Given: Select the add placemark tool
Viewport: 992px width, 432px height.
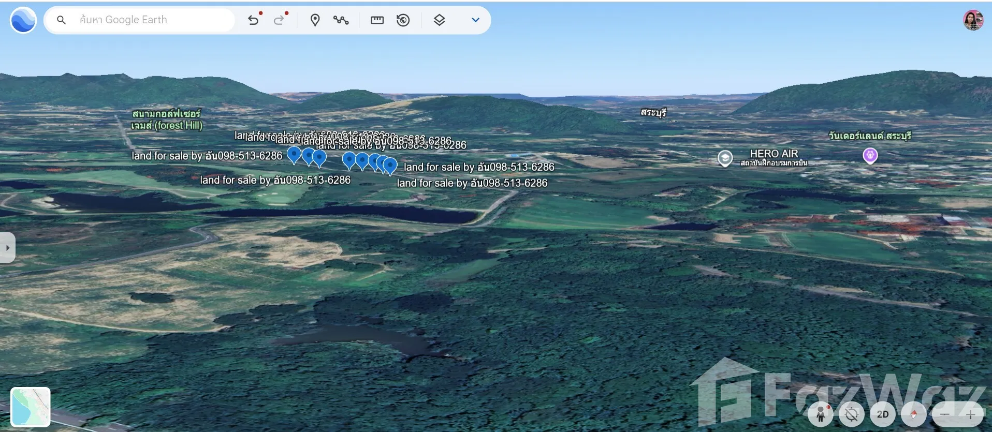Looking at the screenshot, I should [315, 20].
